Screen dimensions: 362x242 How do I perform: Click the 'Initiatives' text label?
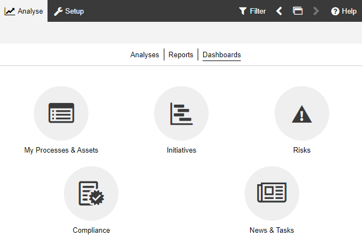181,150
